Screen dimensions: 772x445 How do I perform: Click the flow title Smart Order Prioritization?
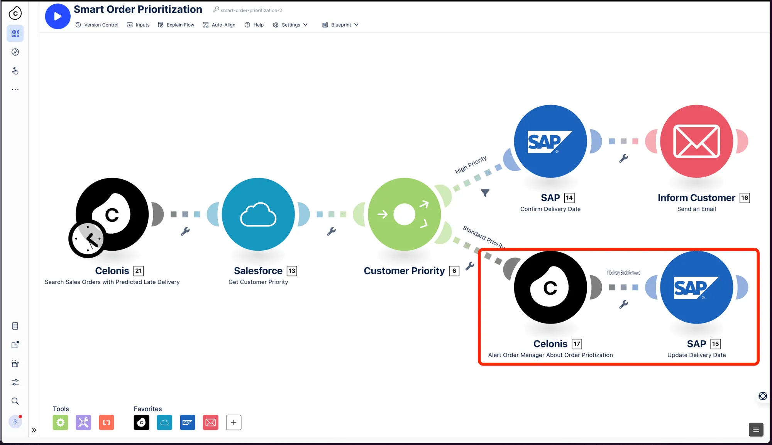138,9
